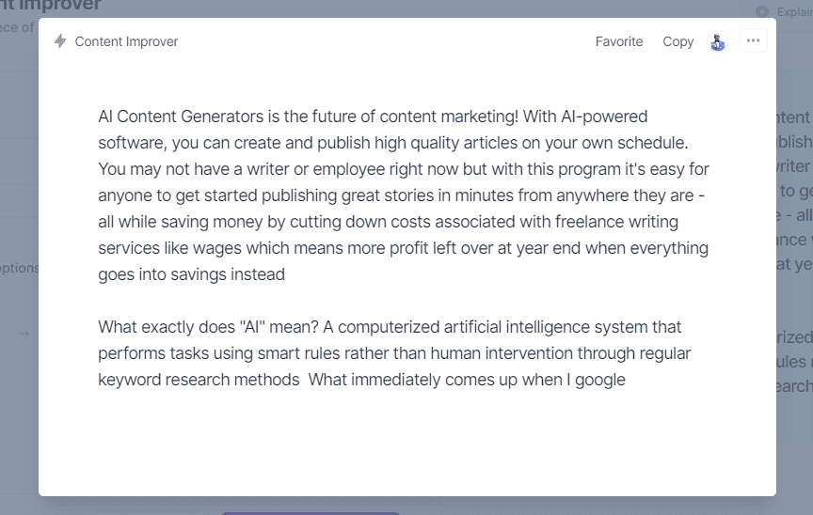
Task: Click the dimmed improver heading behind modal
Action: coord(50,6)
